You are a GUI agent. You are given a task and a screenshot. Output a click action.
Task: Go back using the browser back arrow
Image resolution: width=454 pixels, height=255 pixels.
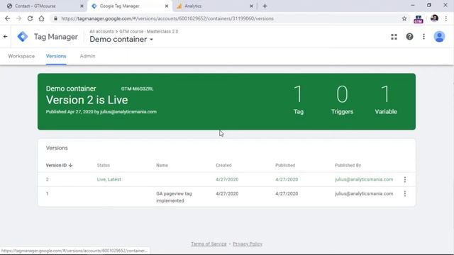7,18
